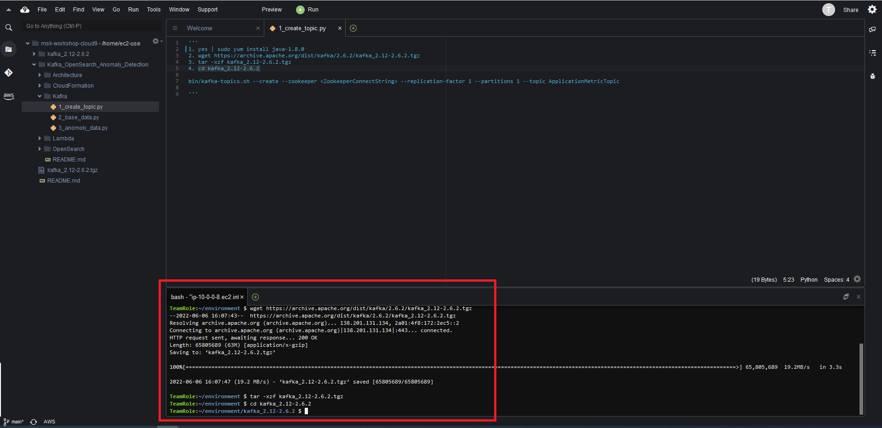Collapse the msk-workshop-cloud9 root folder
The image size is (882, 428).
coord(28,44)
